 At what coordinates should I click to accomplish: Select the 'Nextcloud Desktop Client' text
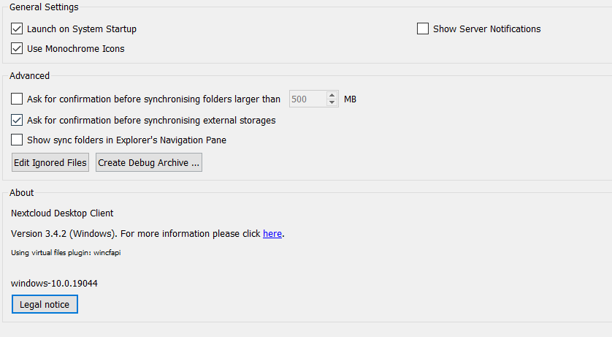tap(62, 213)
